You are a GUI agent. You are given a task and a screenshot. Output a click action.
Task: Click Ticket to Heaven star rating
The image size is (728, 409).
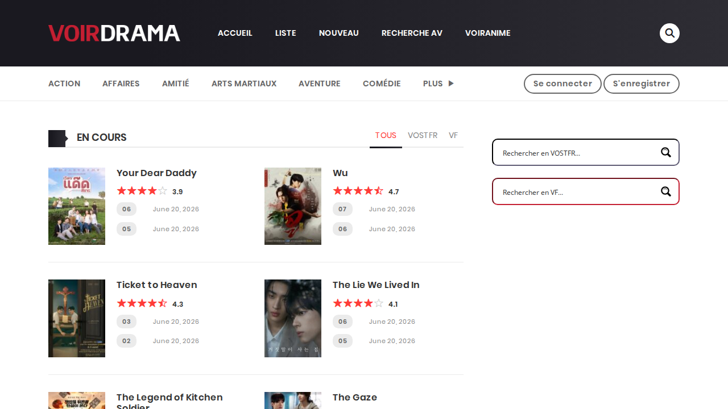click(142, 303)
